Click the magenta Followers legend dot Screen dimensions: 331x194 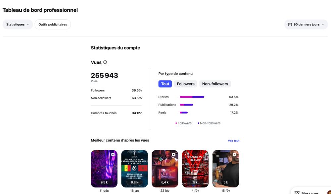[x=176, y=123]
